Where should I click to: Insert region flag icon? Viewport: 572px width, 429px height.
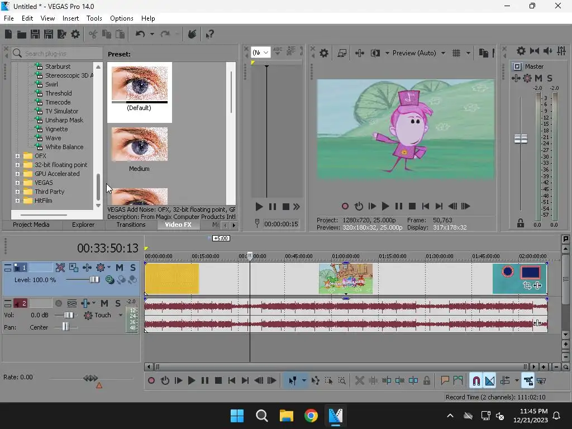coord(458,381)
